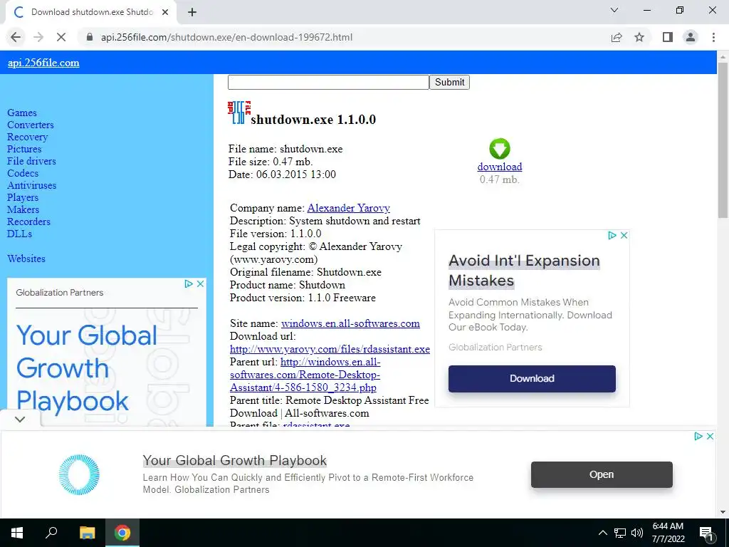Image resolution: width=729 pixels, height=547 pixels.
Task: Open windows.en.all-softwares.com site link
Action: 350,323
